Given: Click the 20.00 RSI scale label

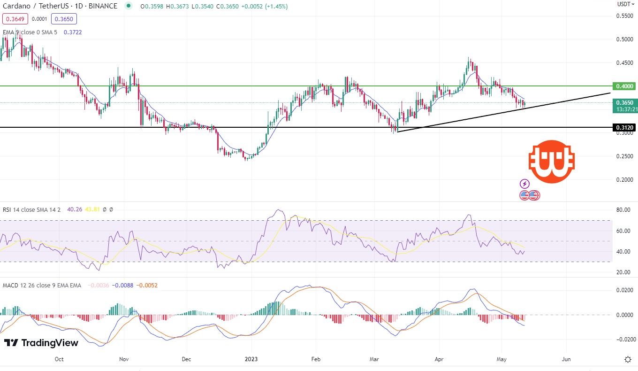Looking at the screenshot, I should click(x=623, y=272).
